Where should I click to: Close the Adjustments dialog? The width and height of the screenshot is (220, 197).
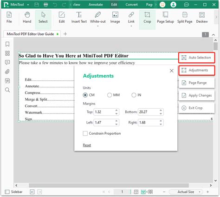(172, 71)
